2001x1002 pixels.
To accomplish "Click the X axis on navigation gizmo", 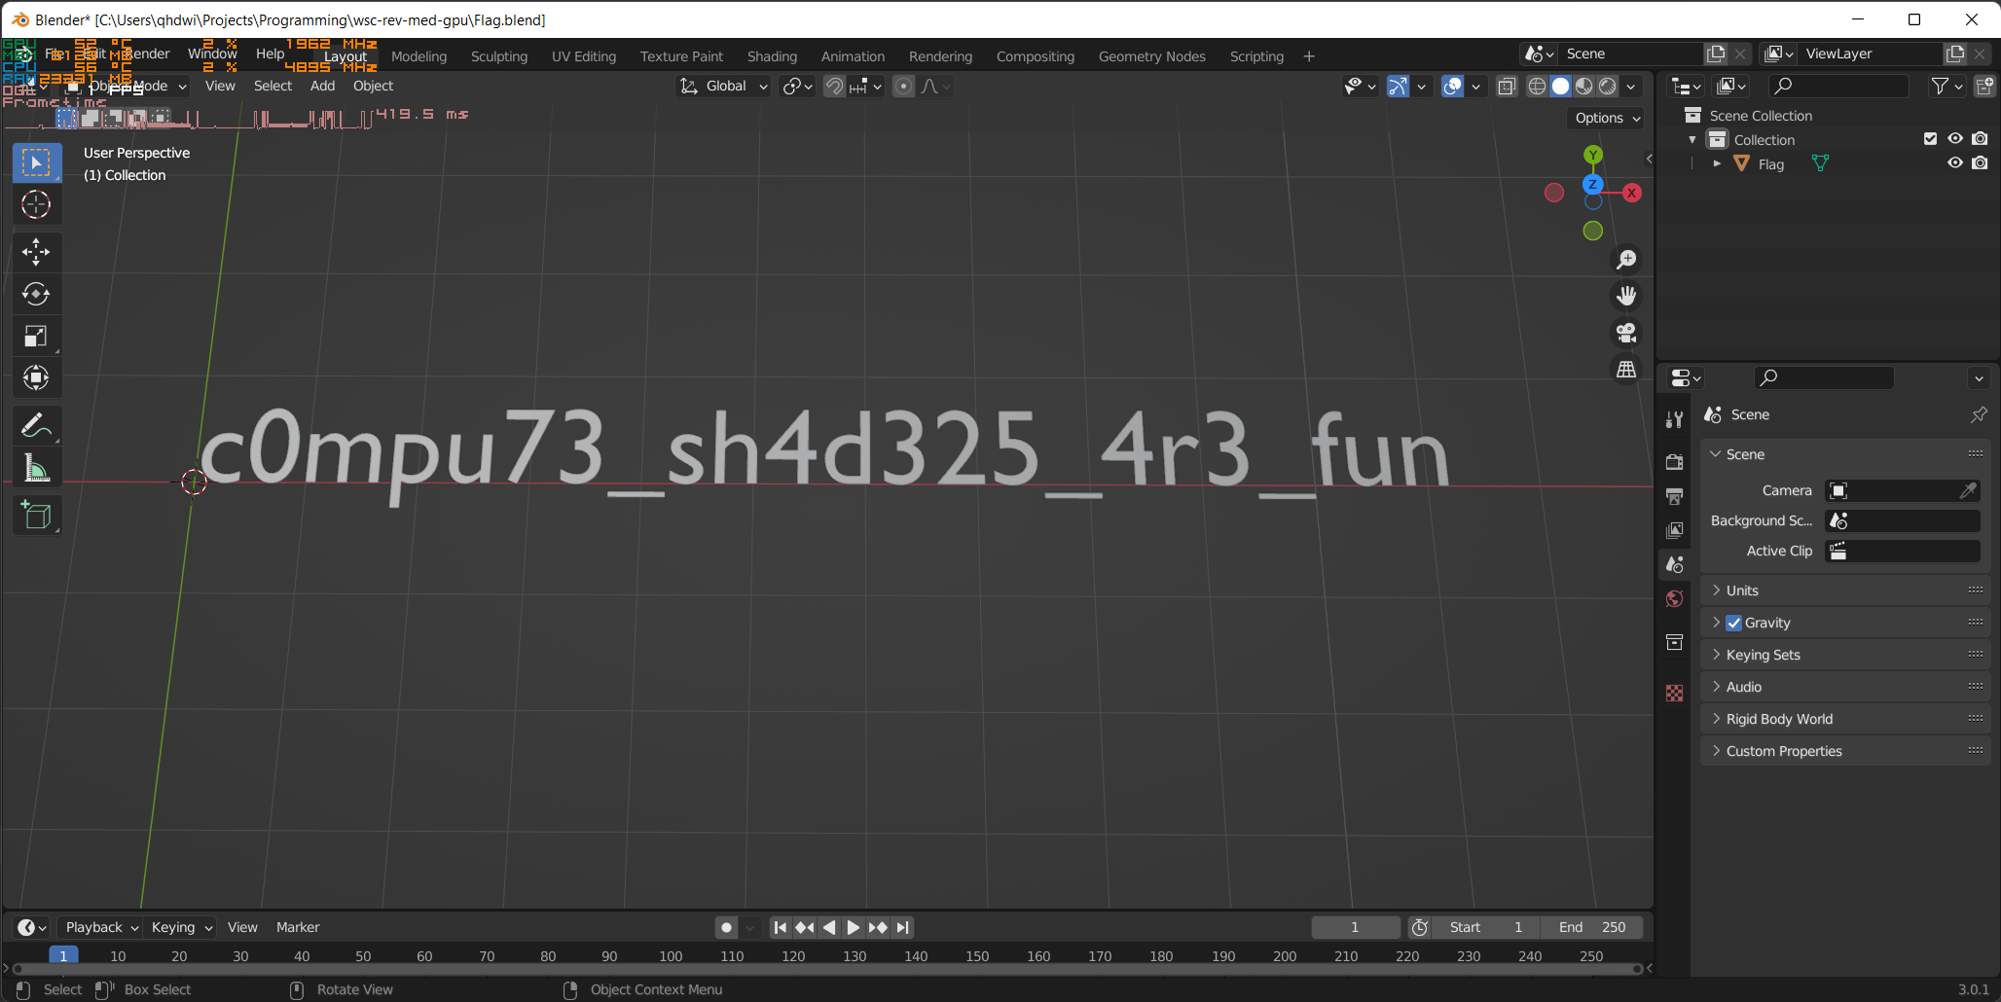I will coord(1632,193).
